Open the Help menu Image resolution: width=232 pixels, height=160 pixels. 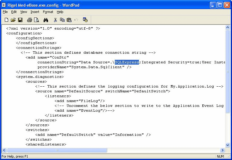pos(60,12)
